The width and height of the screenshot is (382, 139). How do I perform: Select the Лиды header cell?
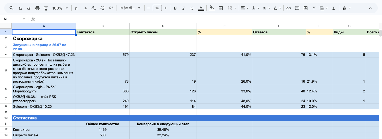(349, 32)
